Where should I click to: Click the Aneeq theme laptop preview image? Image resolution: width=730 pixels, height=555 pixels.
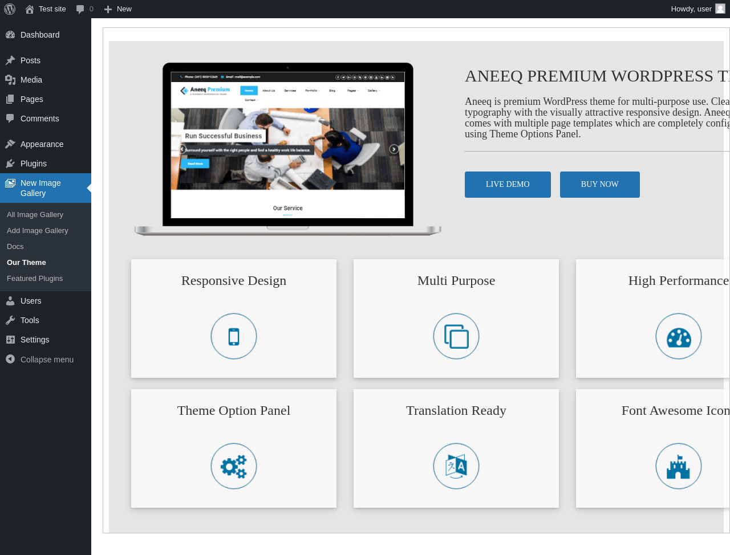[288, 149]
